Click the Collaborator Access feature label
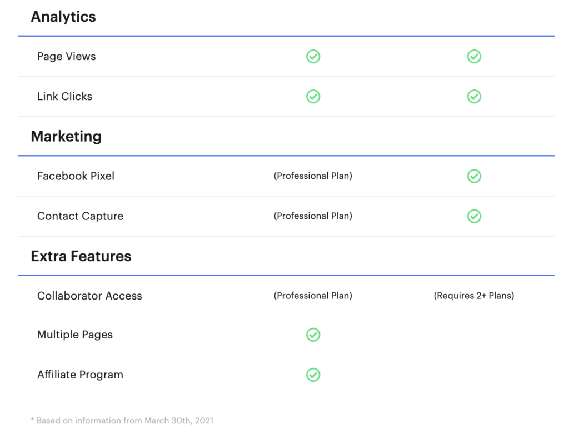This screenshot has height=444, width=569. click(89, 296)
